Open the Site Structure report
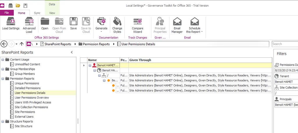This screenshot has width=298, height=133. [24, 126]
